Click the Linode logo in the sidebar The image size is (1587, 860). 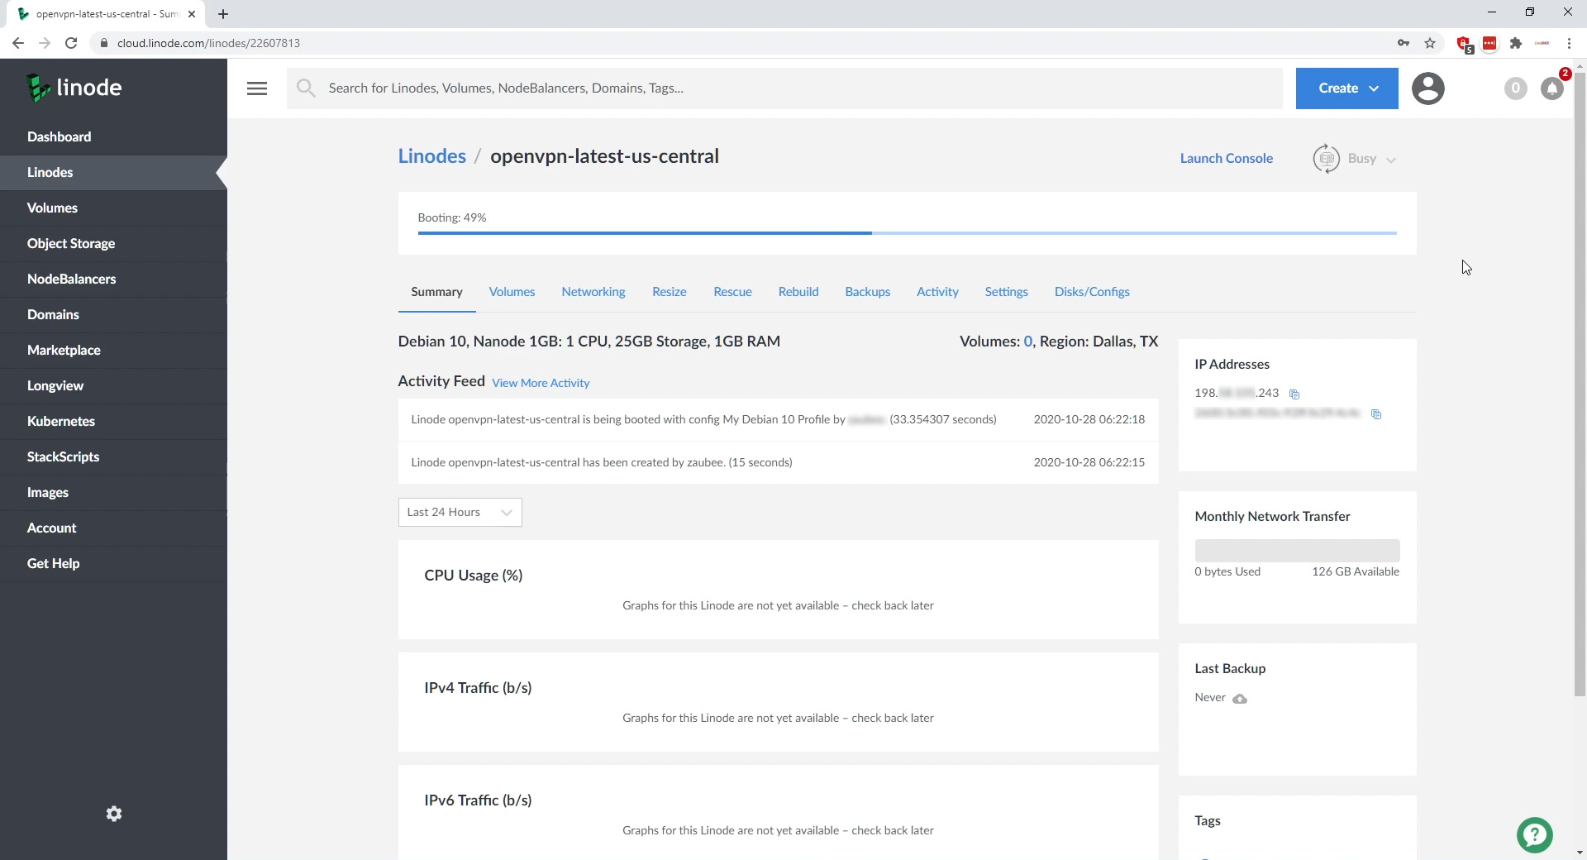click(74, 88)
